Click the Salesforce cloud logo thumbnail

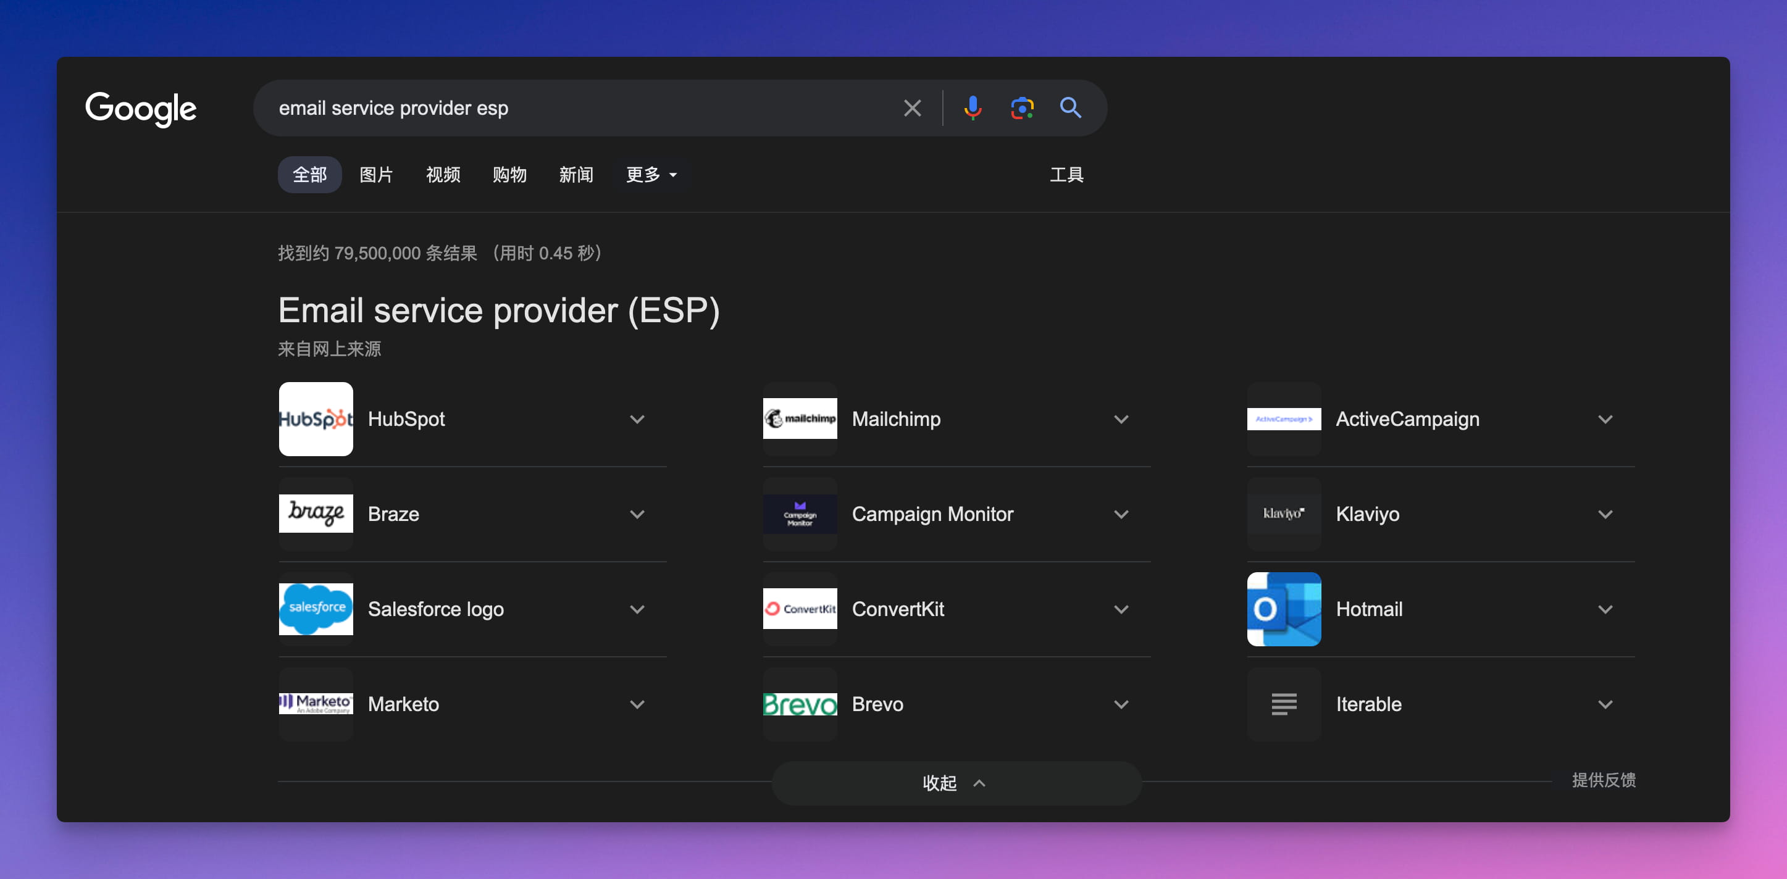pos(316,609)
